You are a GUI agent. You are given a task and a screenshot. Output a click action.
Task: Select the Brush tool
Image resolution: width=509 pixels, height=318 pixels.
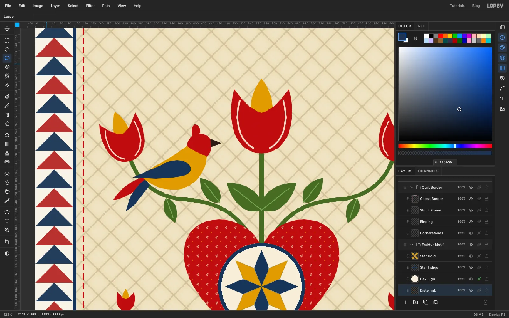pyautogui.click(x=7, y=97)
